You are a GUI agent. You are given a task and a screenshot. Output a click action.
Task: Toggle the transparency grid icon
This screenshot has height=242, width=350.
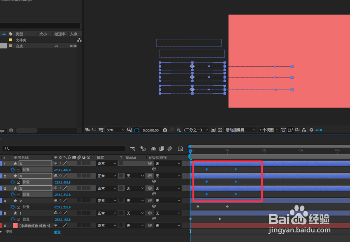click(220, 130)
